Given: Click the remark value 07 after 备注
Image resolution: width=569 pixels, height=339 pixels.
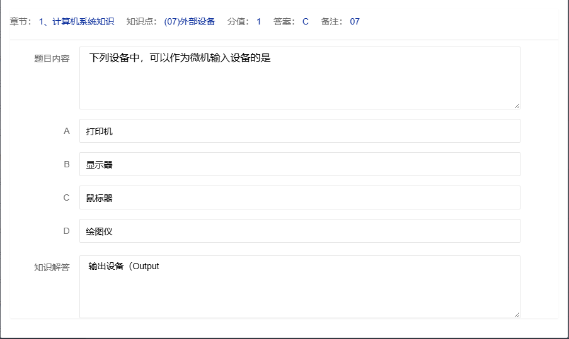Looking at the screenshot, I should pos(355,21).
